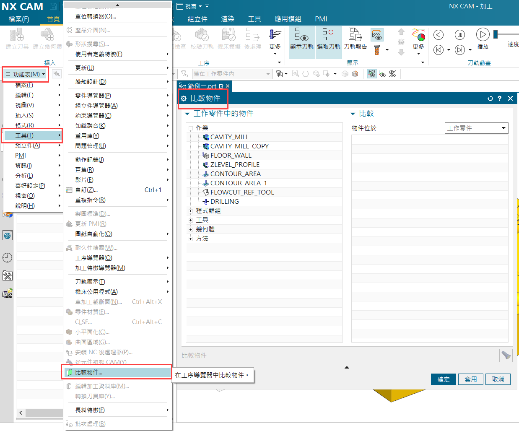Click the next frame playback icon
The image size is (519, 431).
pos(460,50)
